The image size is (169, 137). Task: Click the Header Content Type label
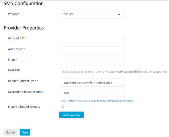pyautogui.click(x=22, y=81)
